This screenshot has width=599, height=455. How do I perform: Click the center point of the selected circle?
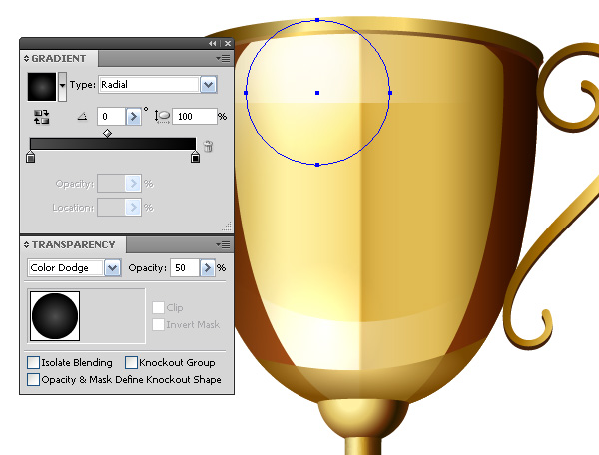point(317,93)
